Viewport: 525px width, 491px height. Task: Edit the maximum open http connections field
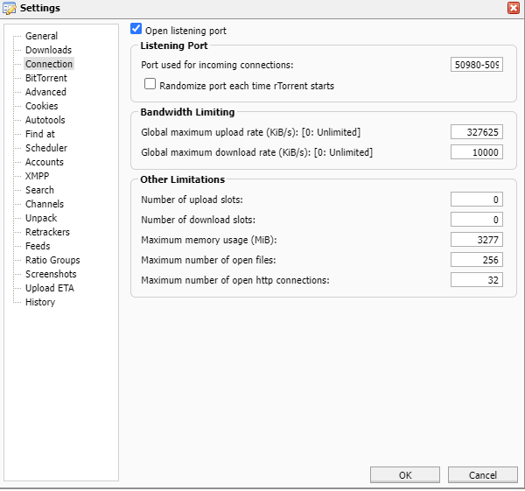coord(477,280)
